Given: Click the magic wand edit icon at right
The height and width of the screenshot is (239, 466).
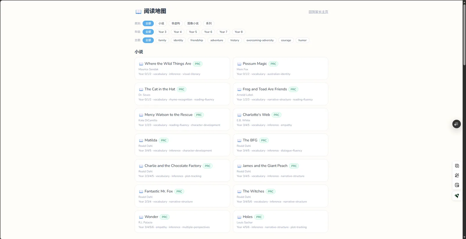Looking at the screenshot, I should pos(457,175).
